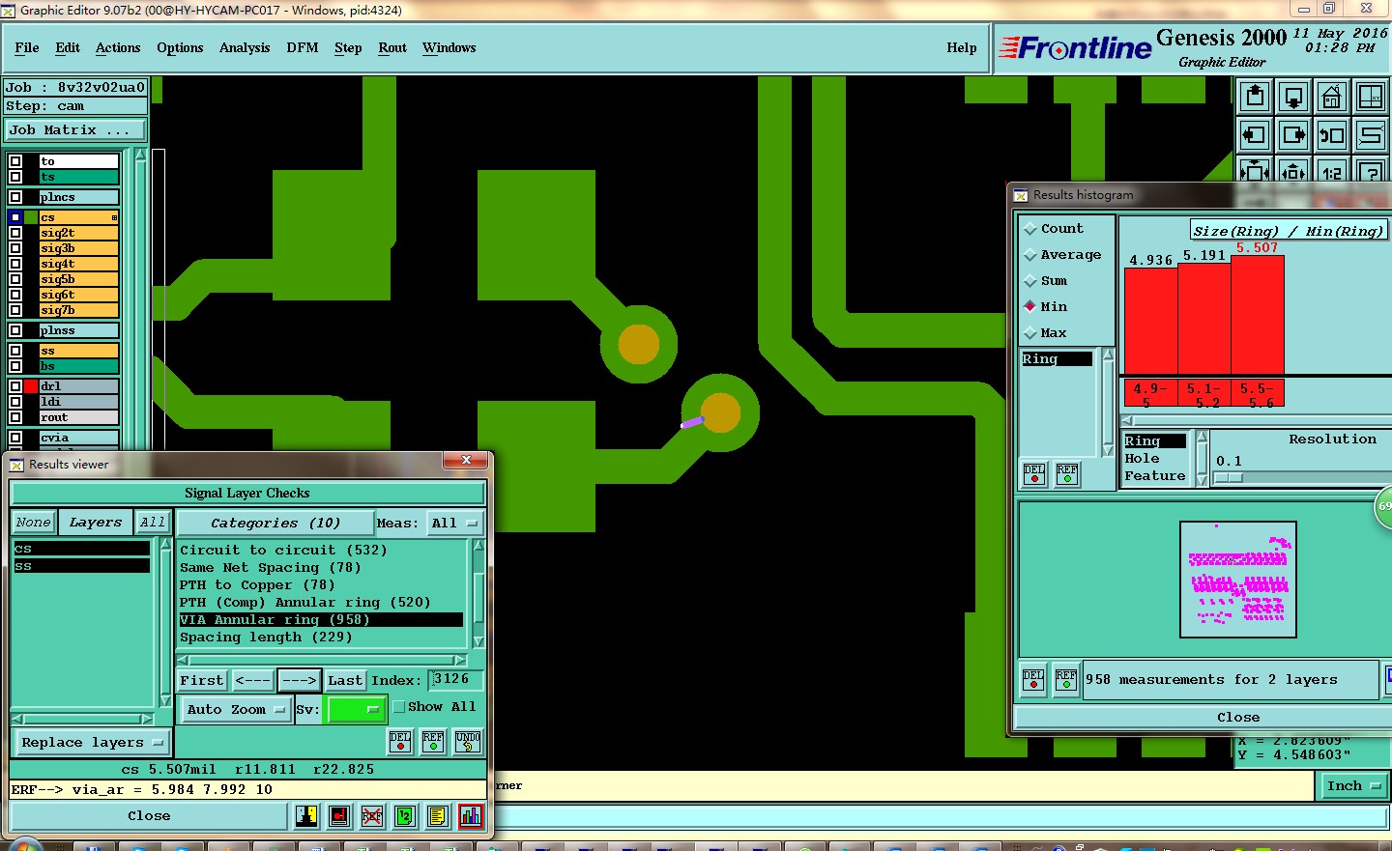
Task: Click Close button in Results histogram
Action: [1237, 718]
